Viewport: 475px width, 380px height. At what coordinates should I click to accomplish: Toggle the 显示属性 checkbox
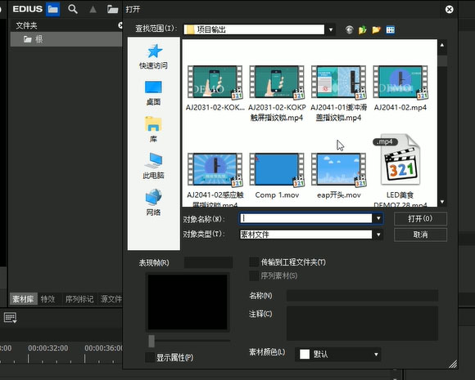pyautogui.click(x=150, y=357)
